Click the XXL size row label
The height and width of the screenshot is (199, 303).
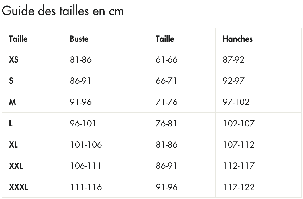pos(16,166)
